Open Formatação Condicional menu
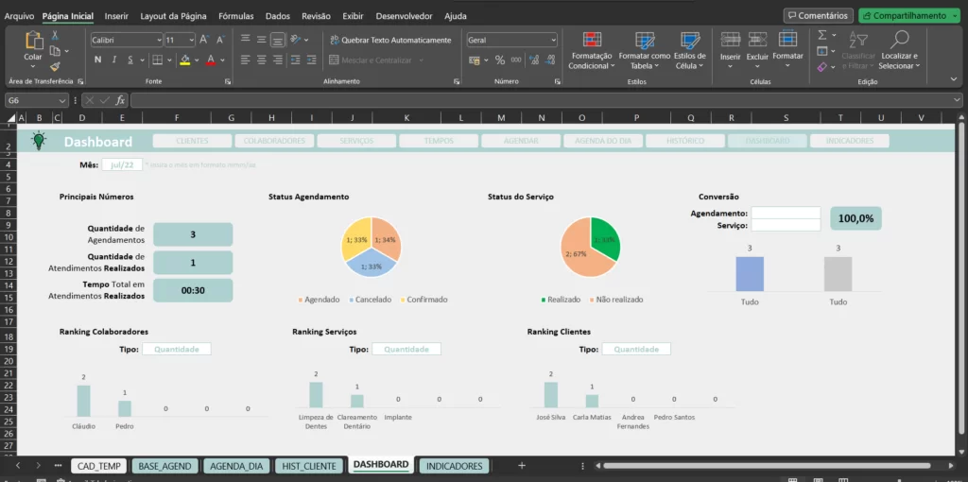The height and width of the screenshot is (482, 968). coord(592,51)
